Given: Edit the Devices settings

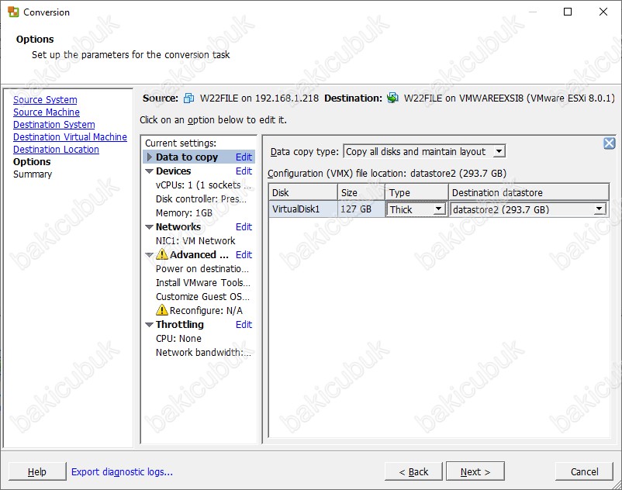Looking at the screenshot, I should click(x=244, y=171).
